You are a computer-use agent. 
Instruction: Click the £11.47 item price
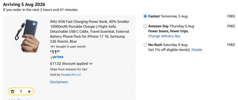coord(55,52)
